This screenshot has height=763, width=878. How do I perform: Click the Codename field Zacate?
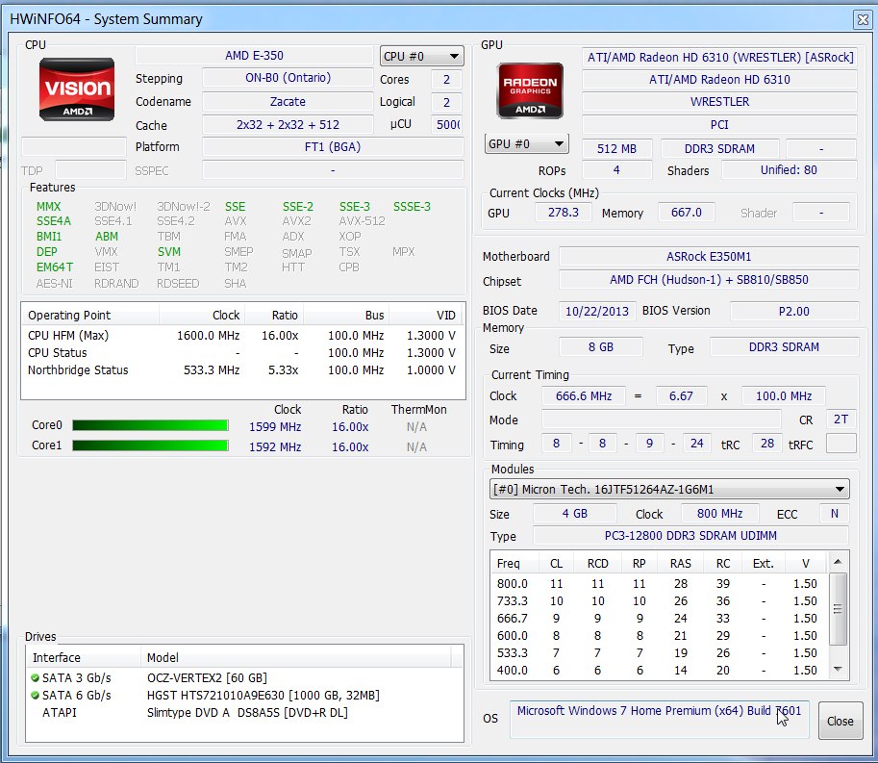coord(288,101)
